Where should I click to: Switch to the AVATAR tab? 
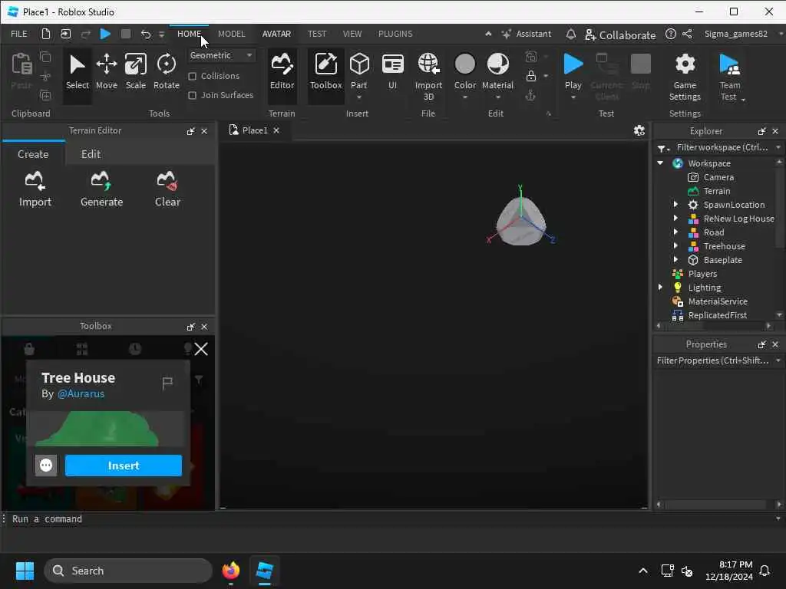276,34
